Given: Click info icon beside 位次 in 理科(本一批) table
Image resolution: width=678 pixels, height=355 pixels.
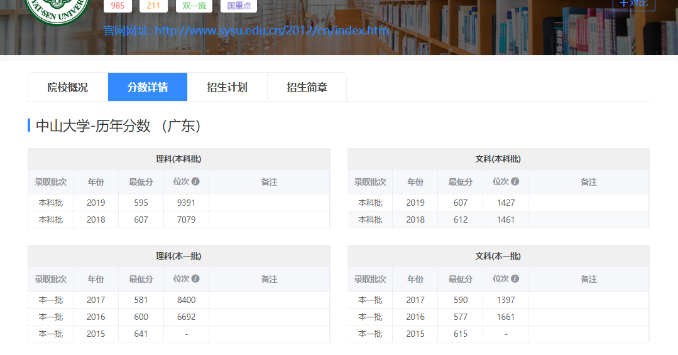Looking at the screenshot, I should [195, 278].
